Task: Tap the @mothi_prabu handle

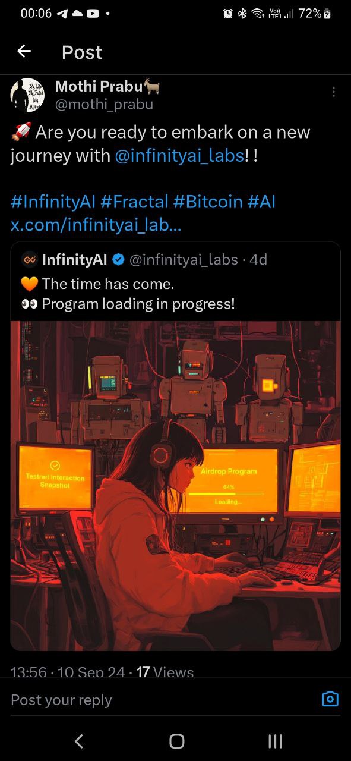Action: click(x=104, y=105)
